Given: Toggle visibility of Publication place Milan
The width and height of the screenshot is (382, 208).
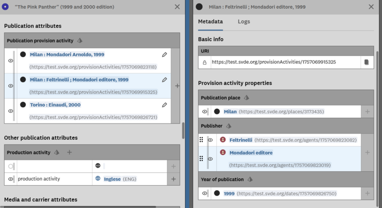Looking at the screenshot, I should [x=205, y=112].
